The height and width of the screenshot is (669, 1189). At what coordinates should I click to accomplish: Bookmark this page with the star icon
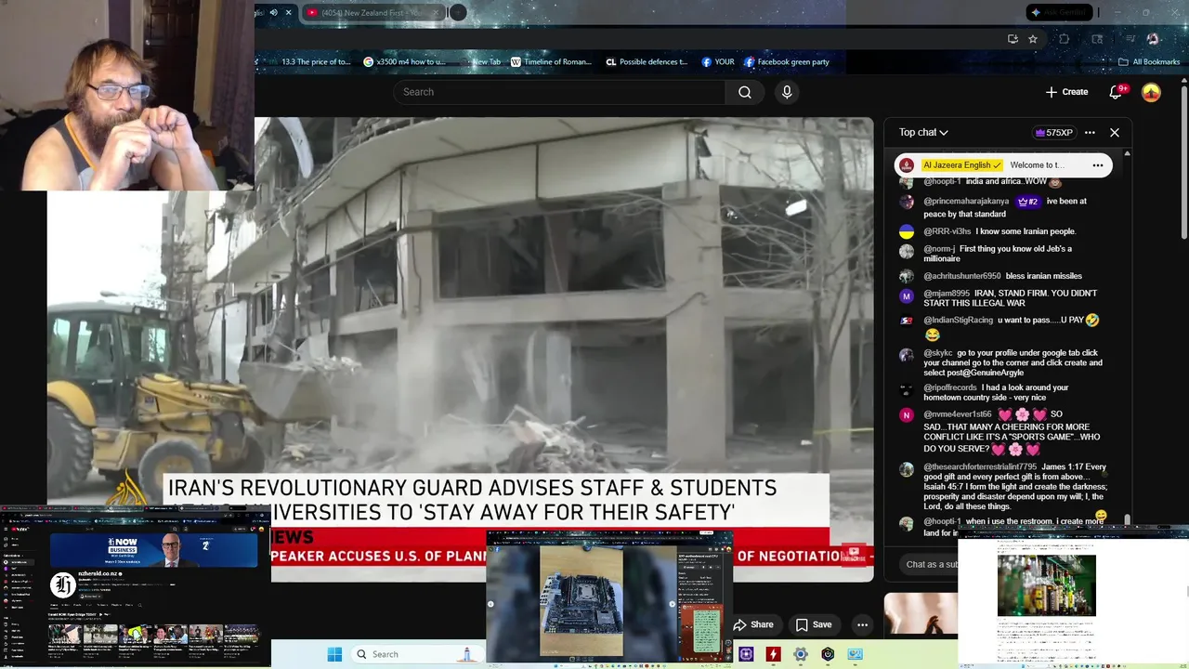(1033, 39)
